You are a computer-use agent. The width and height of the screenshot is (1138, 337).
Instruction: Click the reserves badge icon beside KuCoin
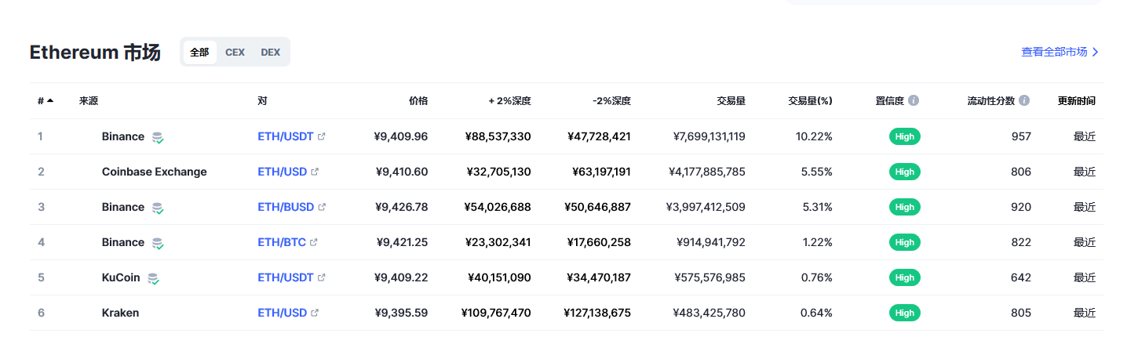tap(154, 278)
